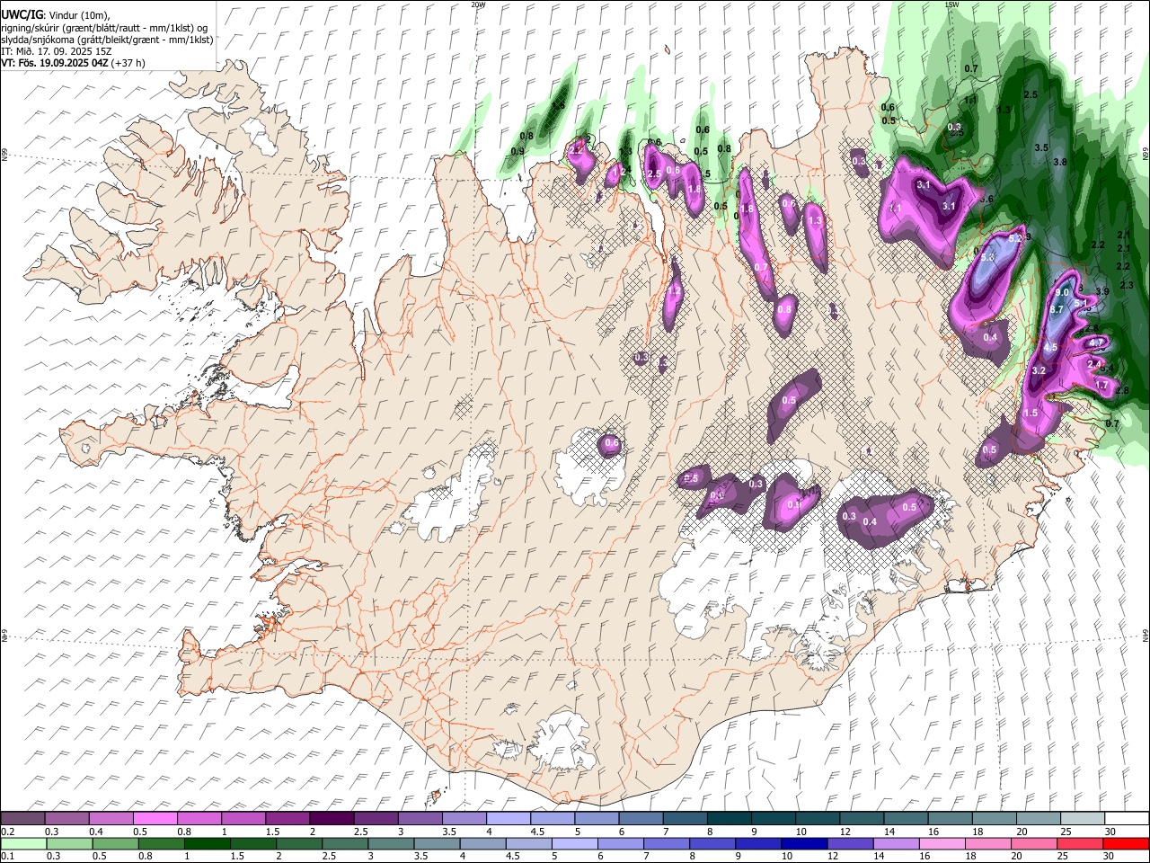The width and height of the screenshot is (1150, 863).
Task: Select the 'IT: Mið. 17. 09. 2025 15Z' line
Action: (x=56, y=51)
